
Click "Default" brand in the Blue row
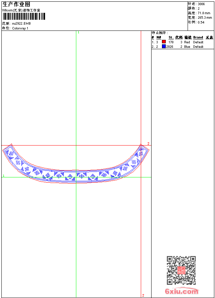198,47
